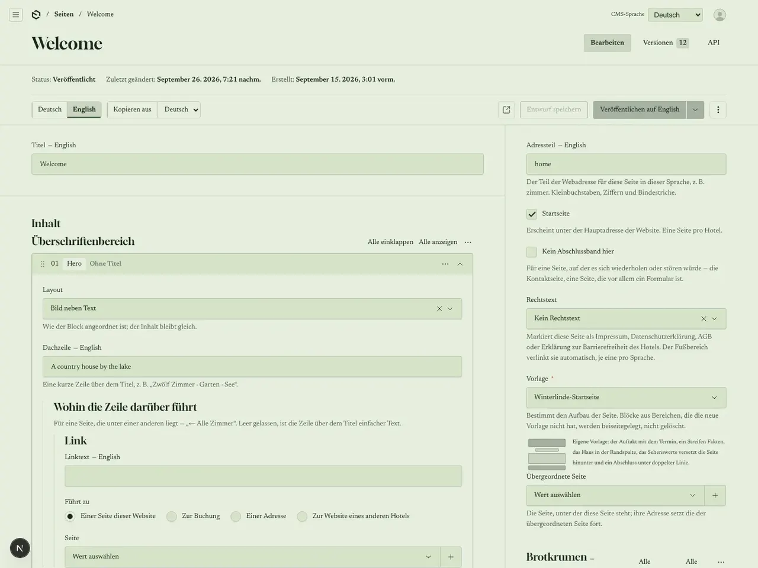Screen dimensions: 758x568
Task: Select Zur Website eines anderen Hotels radio
Action: pos(302,517)
